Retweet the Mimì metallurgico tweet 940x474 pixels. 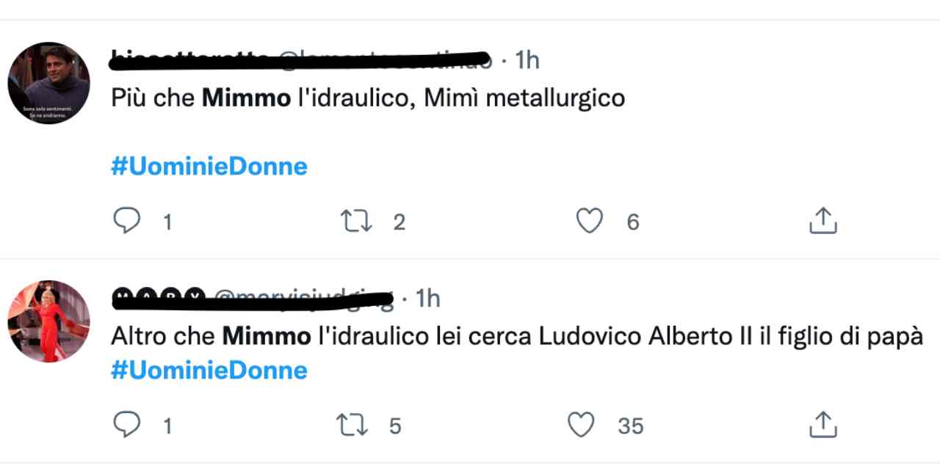coord(358,221)
